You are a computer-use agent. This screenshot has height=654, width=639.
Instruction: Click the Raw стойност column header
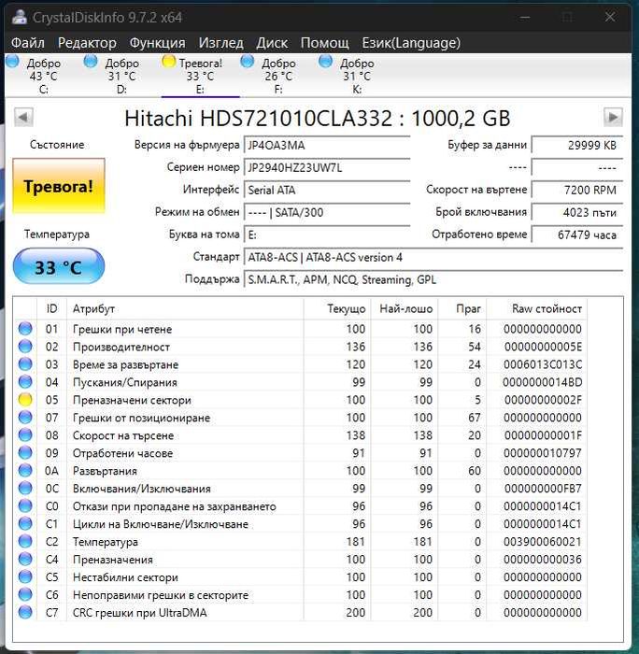[x=537, y=308]
